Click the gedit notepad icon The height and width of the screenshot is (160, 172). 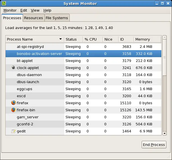pos(13,131)
